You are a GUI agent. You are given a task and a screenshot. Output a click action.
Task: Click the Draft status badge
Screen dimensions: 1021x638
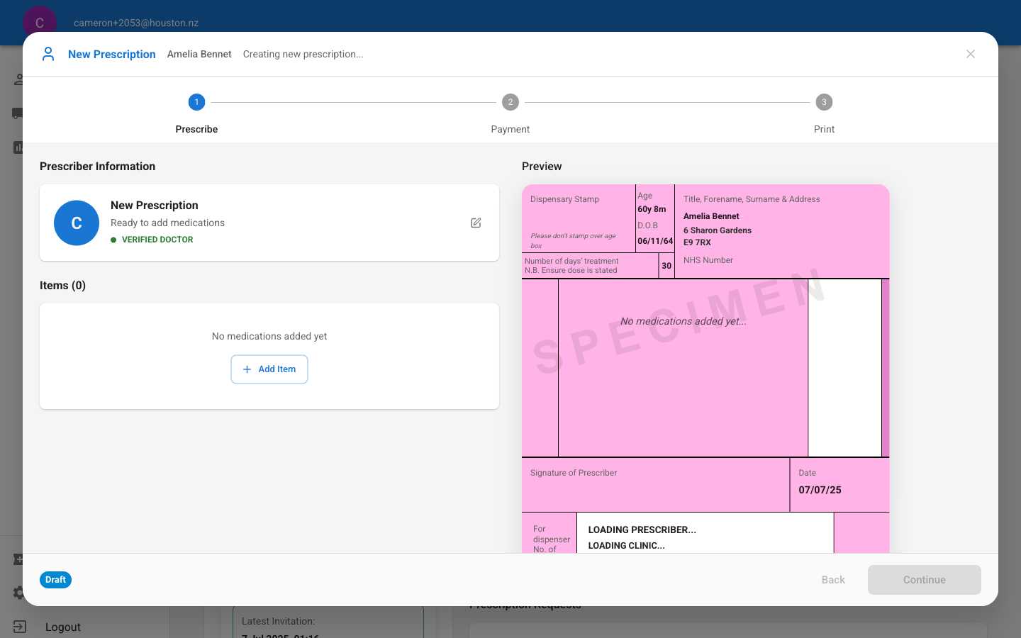55,580
